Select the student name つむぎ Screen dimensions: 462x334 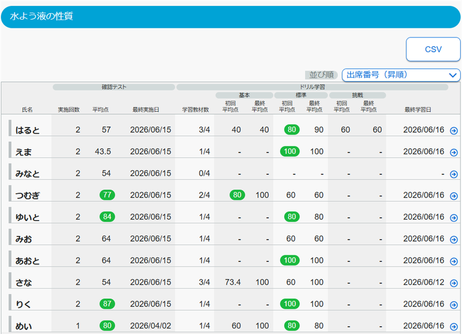tap(27, 196)
